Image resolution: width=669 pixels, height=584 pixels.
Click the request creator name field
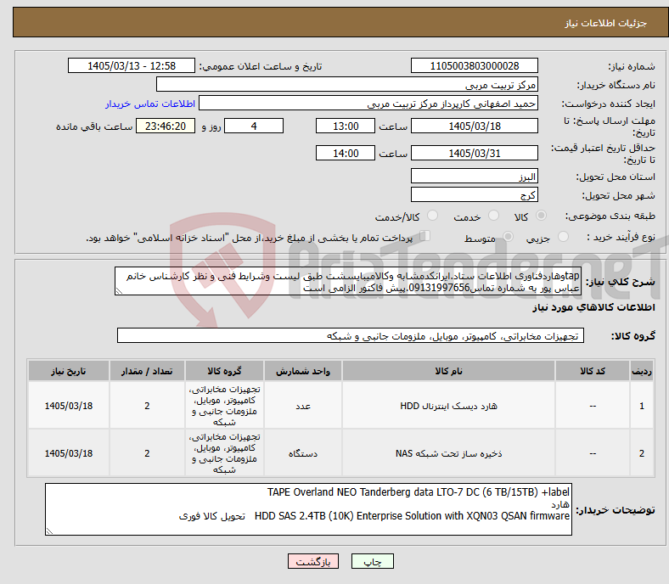coord(368,104)
